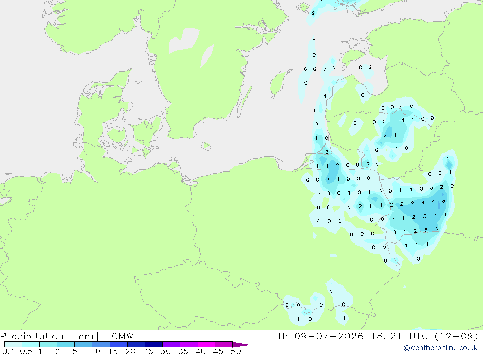This screenshot has width=483, height=354.
Task: Click the 45–50 mm legend swatch
Action: coord(224,344)
